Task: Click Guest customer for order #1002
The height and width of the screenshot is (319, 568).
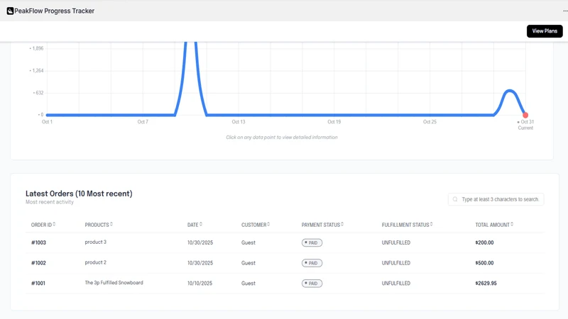Action: click(x=248, y=263)
